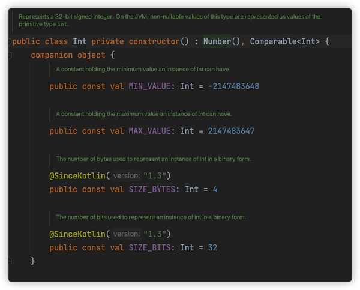Viewport: 360px width, 290px height.
Task: Place cursor on the -2147483648 literal
Action: (233, 86)
